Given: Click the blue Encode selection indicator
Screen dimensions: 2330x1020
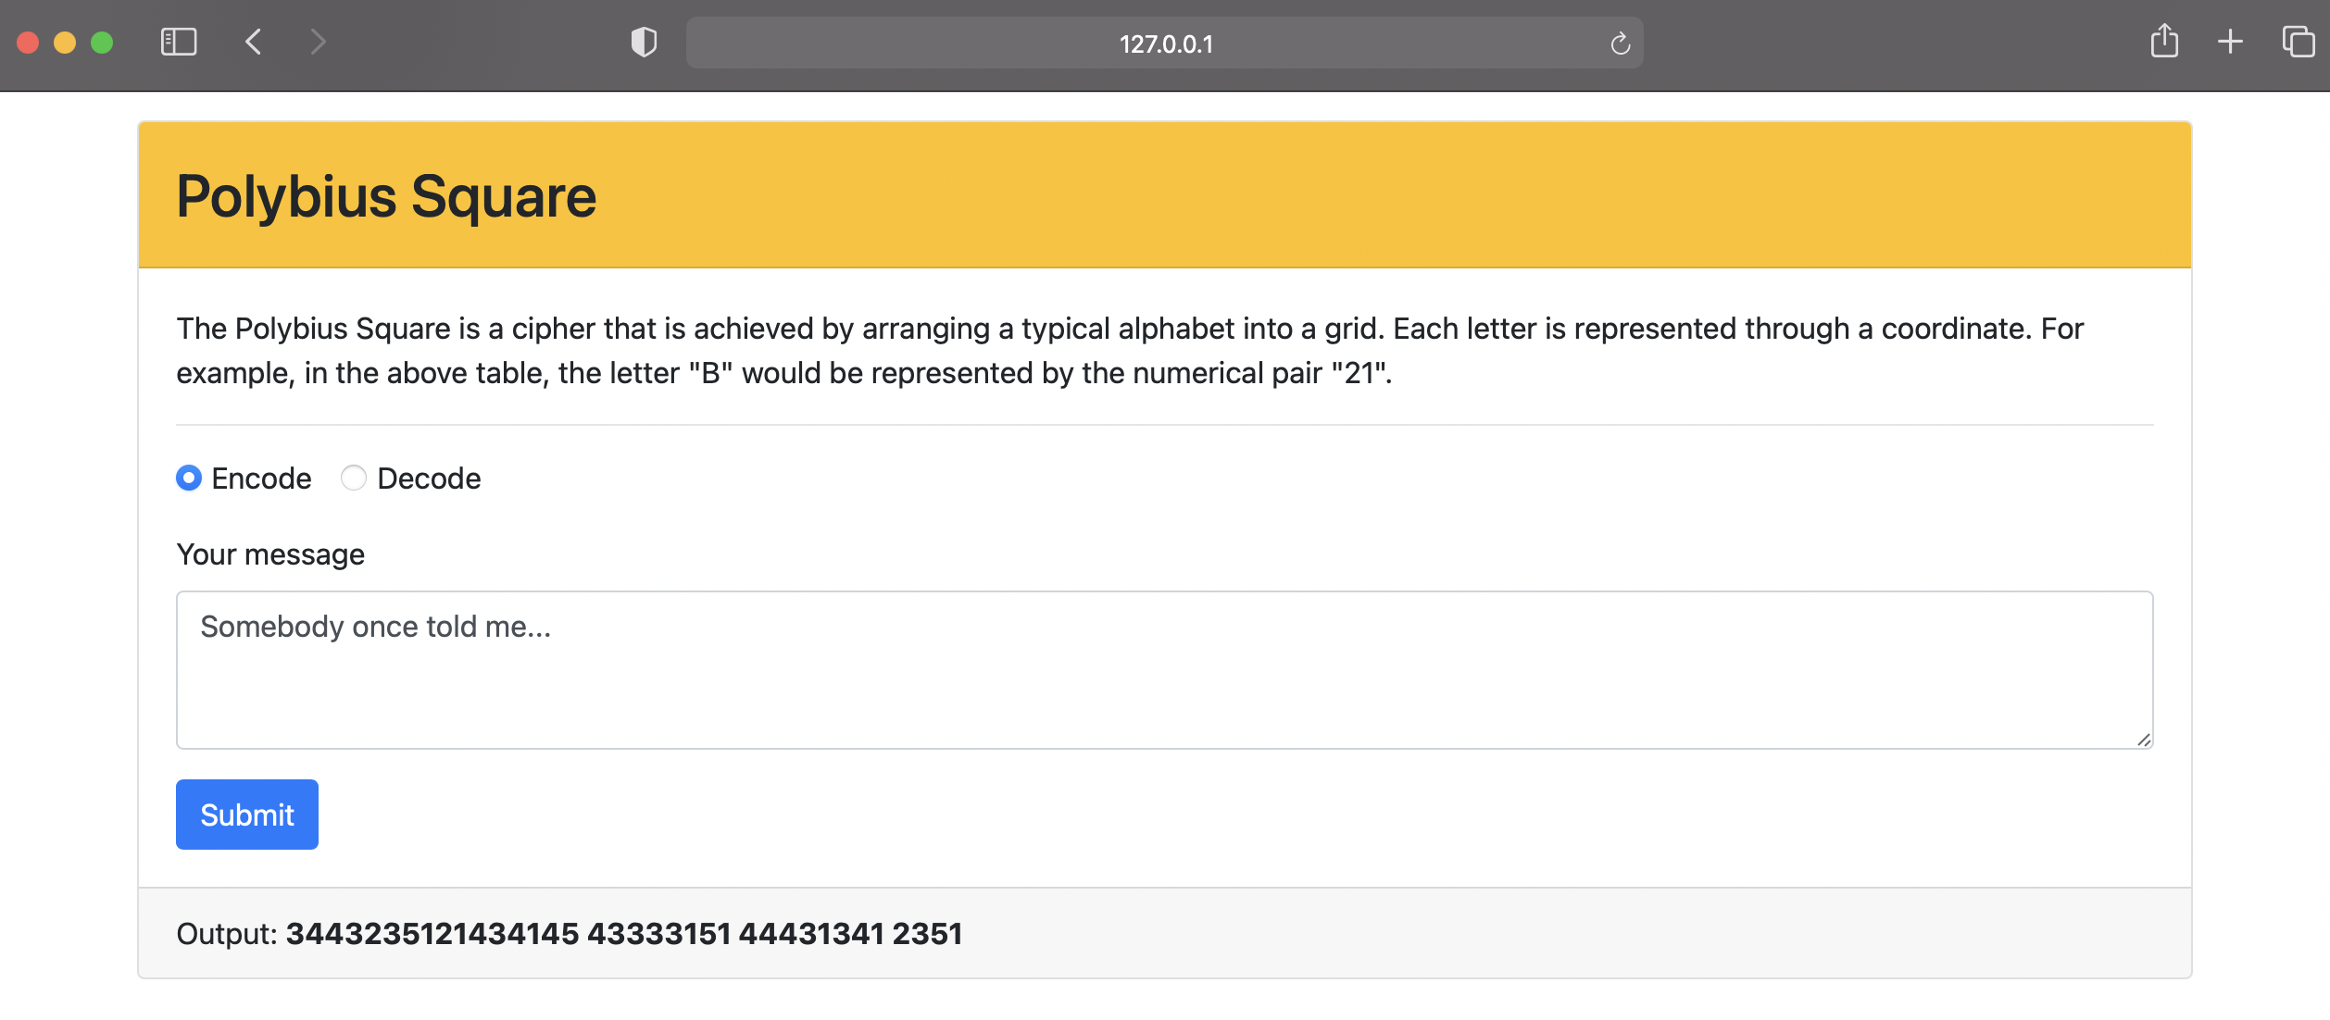Looking at the screenshot, I should (x=188, y=479).
